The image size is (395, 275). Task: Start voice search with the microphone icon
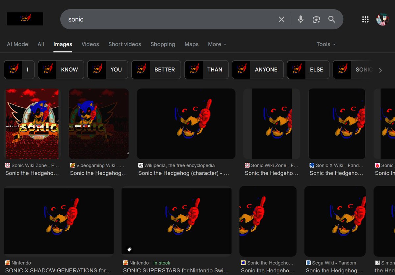tap(301, 19)
